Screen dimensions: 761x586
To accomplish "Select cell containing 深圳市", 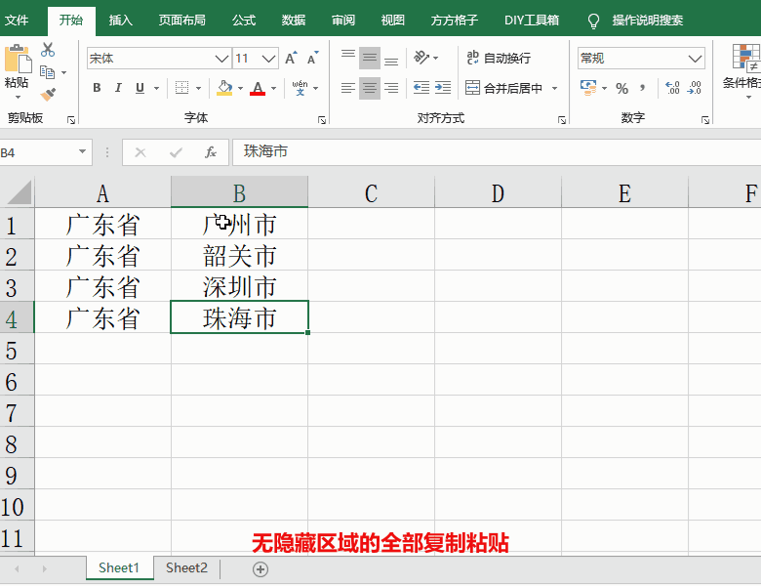I will (x=239, y=287).
